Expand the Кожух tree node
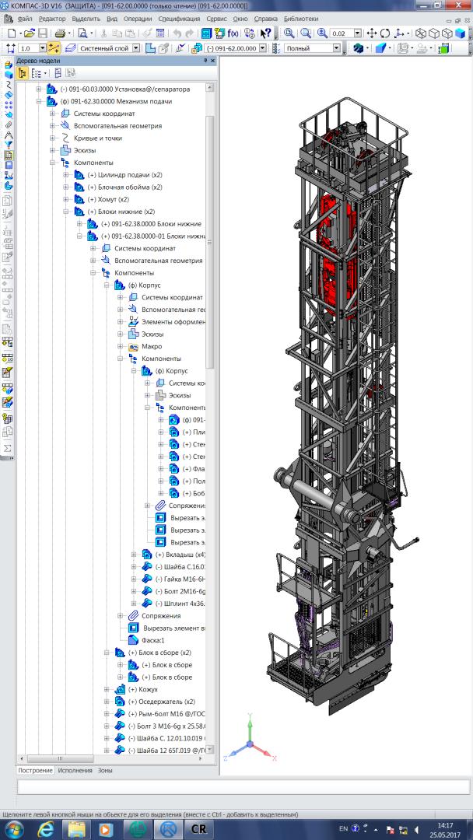The width and height of the screenshot is (473, 840). [107, 689]
